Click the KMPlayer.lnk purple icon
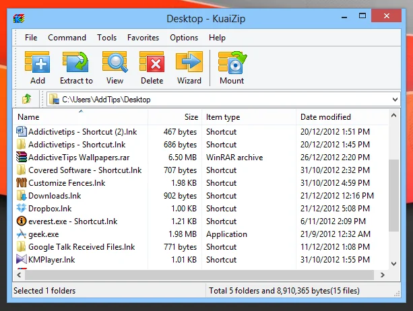 22,259
